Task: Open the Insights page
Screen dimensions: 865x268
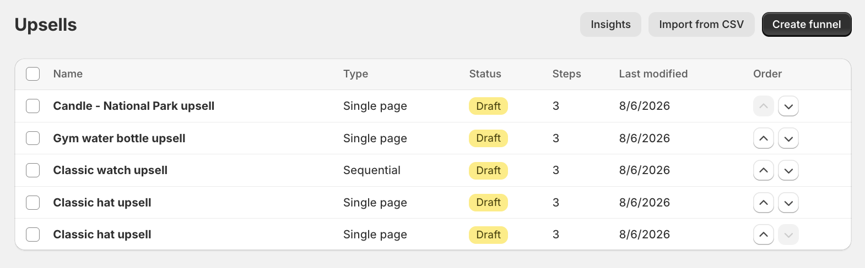Action: click(610, 25)
